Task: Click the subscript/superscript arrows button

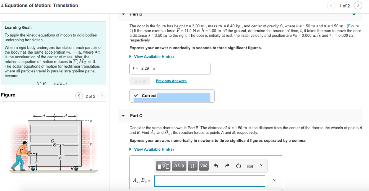Action: tap(192, 166)
